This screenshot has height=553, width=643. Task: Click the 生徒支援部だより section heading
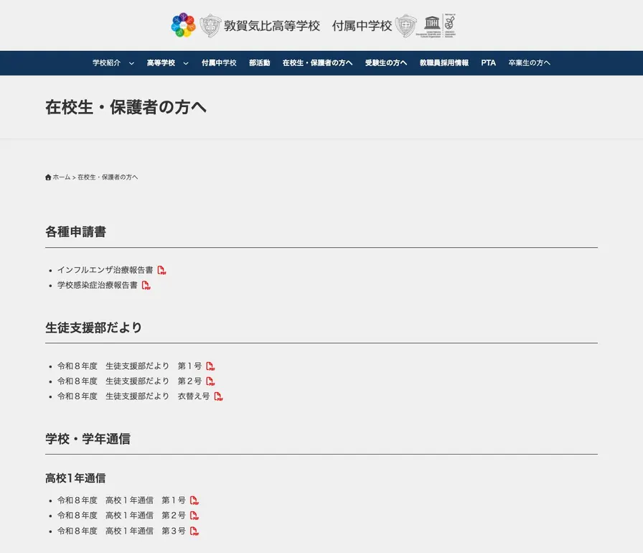[93, 327]
